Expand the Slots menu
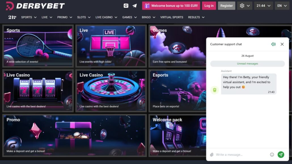The height and width of the screenshot is (164, 292). [84, 17]
